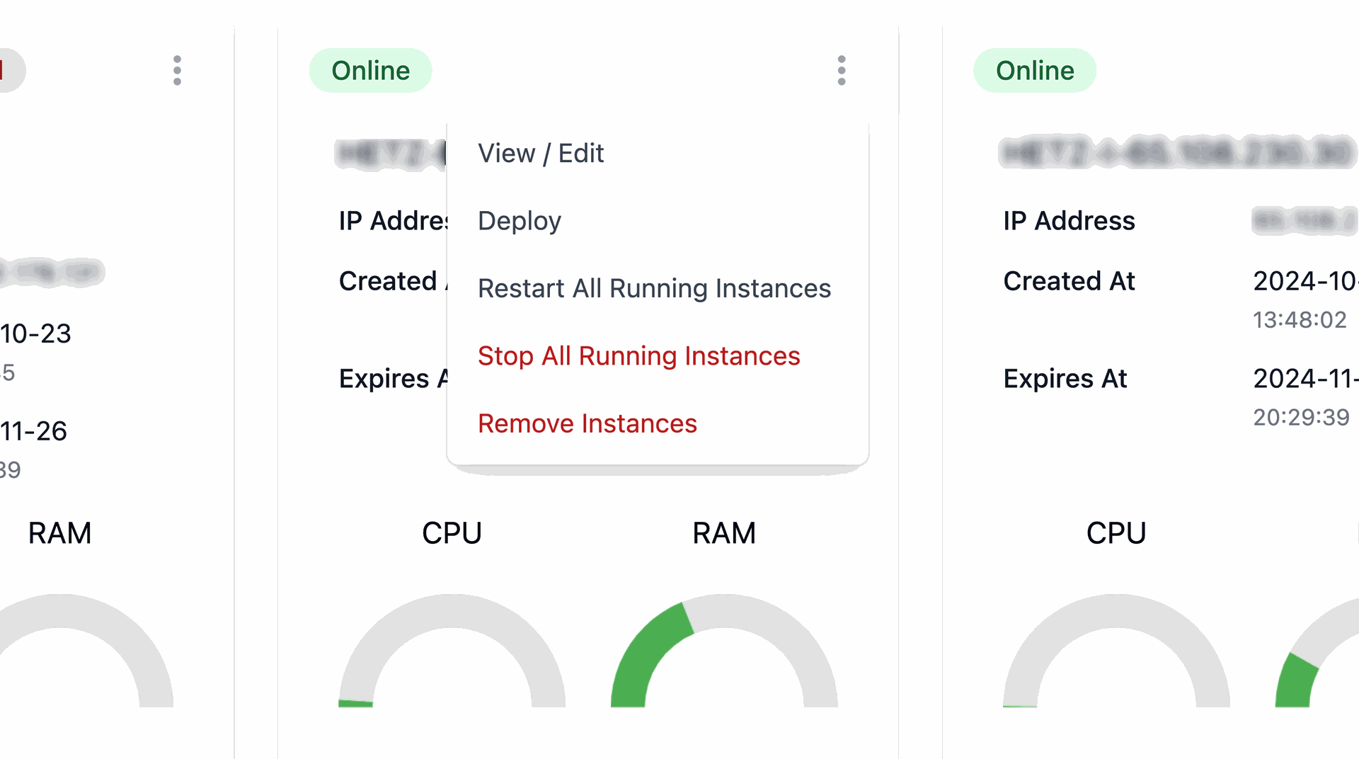Choose Deploy in the dropdown menu
This screenshot has width=1359, height=759.
520,221
